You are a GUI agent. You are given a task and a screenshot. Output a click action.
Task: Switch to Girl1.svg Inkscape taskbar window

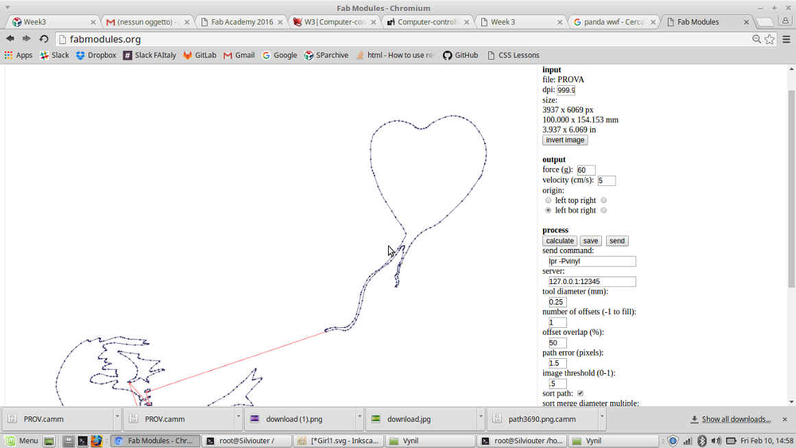339,441
